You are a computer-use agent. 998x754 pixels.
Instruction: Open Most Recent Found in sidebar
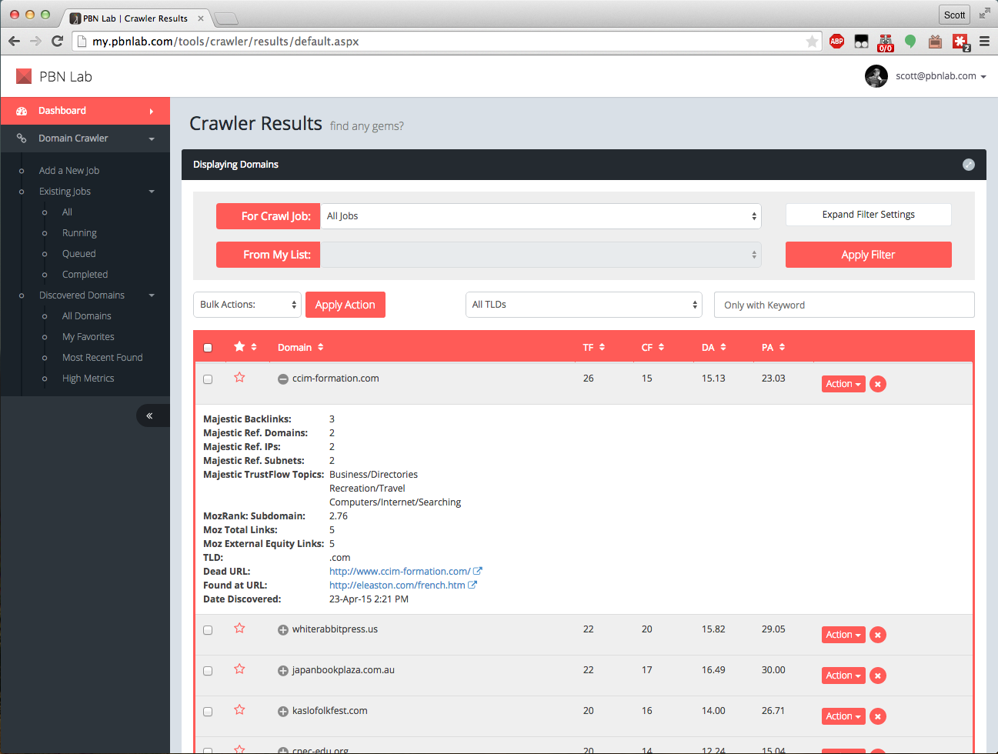click(x=102, y=358)
